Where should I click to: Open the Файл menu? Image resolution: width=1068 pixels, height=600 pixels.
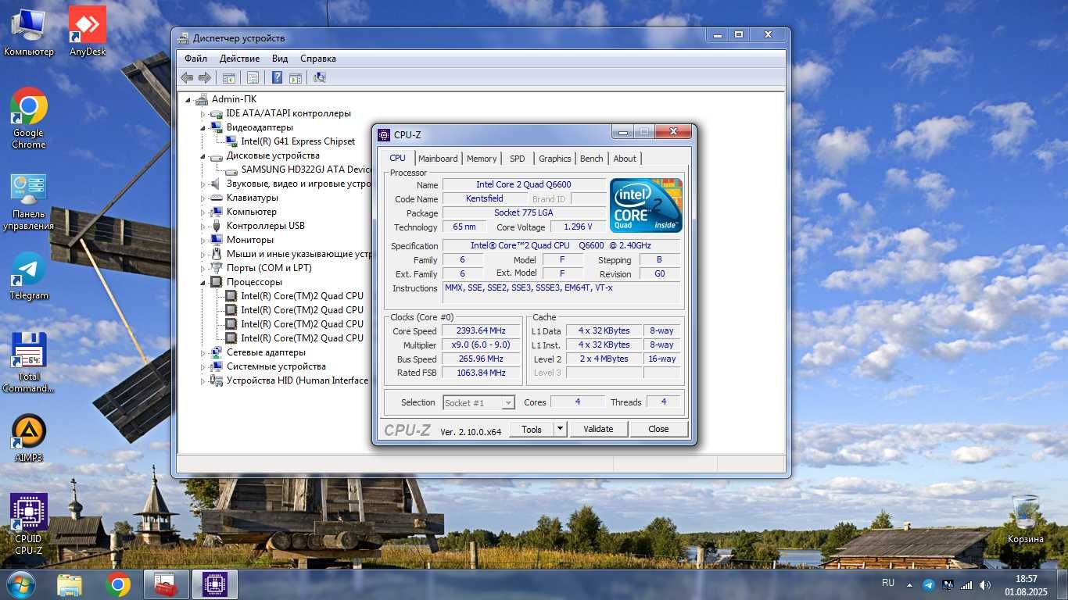pyautogui.click(x=196, y=59)
